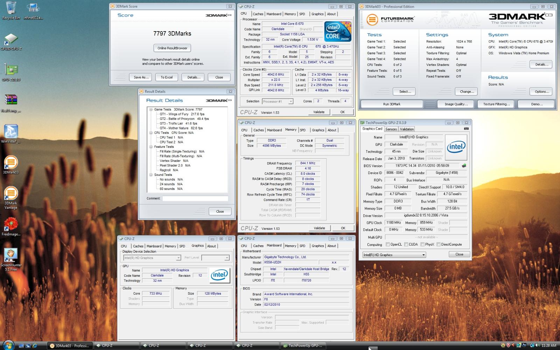The height and width of the screenshot is (350, 560).
Task: Open the FreeImage desktop icon
Action: click(x=11, y=227)
